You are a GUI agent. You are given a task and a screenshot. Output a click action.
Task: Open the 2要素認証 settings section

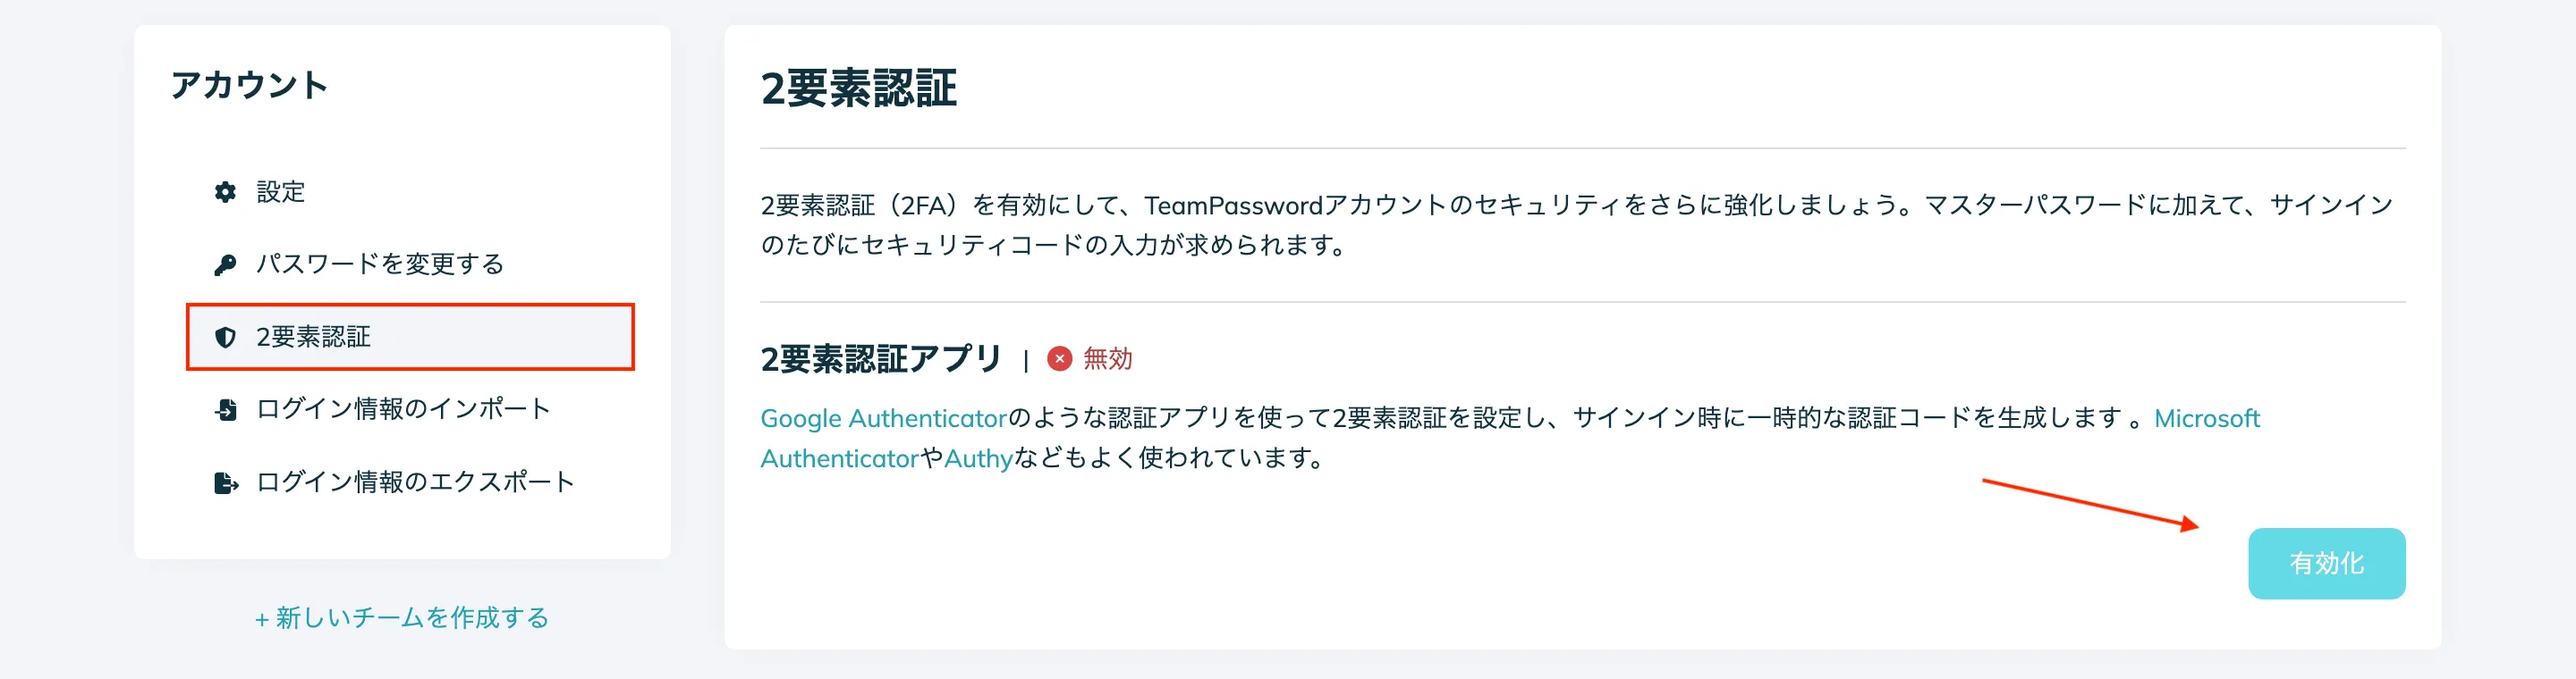pyautogui.click(x=315, y=338)
